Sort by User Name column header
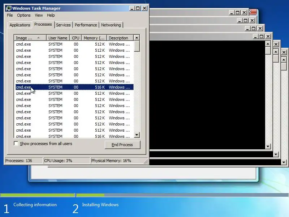This screenshot has width=289, height=217. [58, 38]
